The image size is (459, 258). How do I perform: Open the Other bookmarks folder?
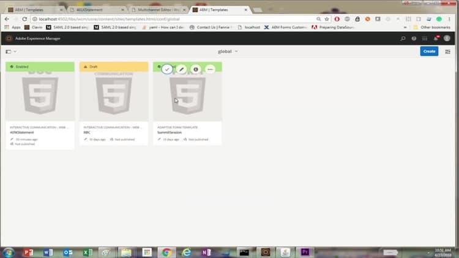(x=432, y=27)
